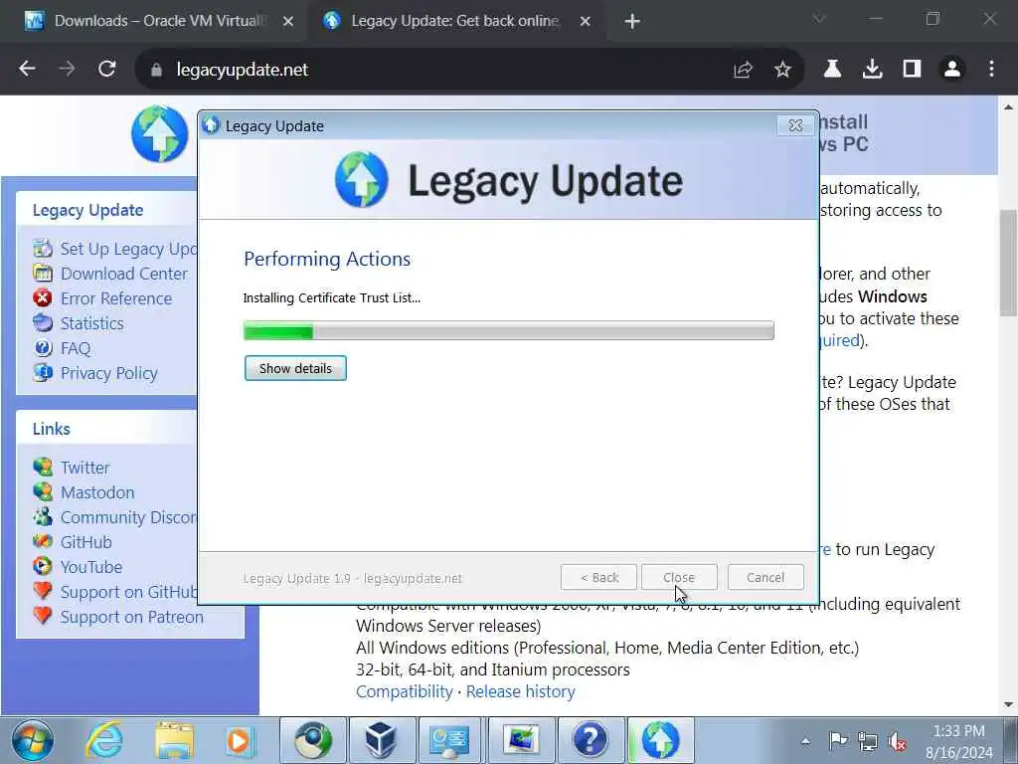Open Windows Media Player on taskbar

point(239,740)
